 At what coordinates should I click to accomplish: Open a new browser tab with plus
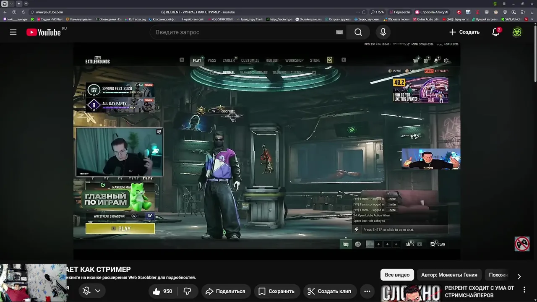26,4
